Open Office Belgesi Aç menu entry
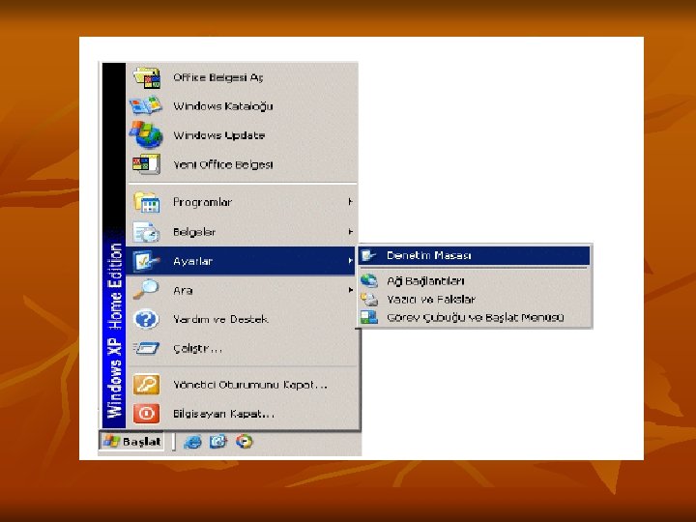Screen dimensions: 696x522 coord(243,77)
